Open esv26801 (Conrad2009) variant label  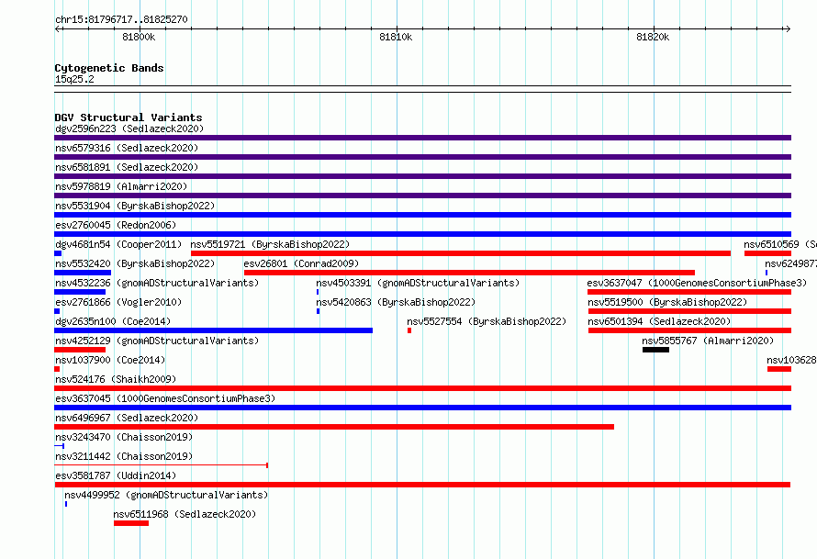301,263
